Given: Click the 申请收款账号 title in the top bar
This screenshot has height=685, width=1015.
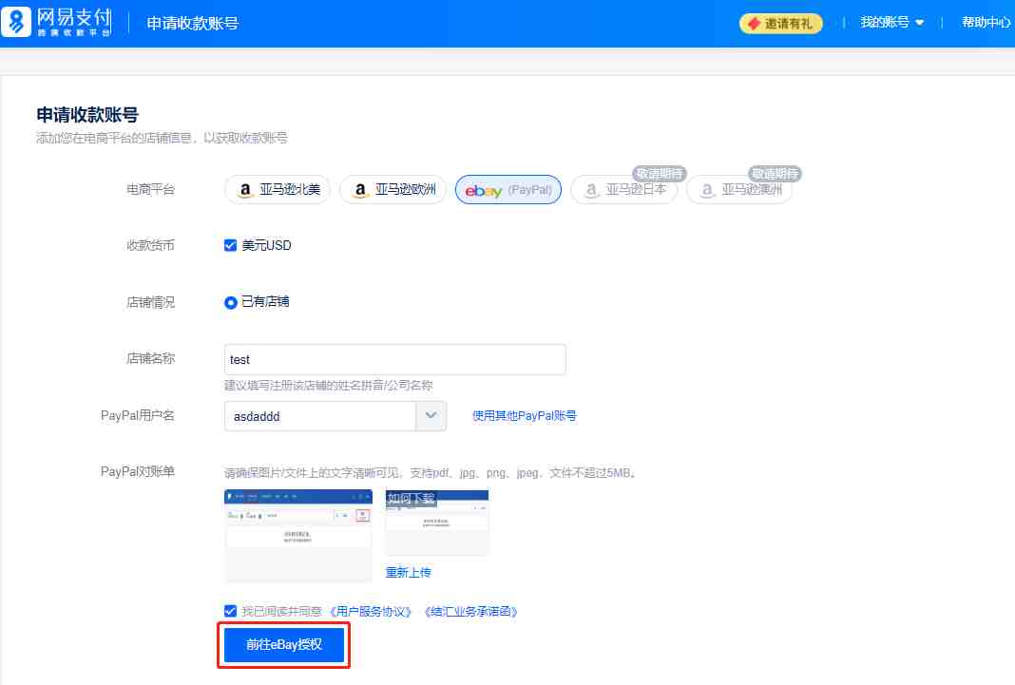Looking at the screenshot, I should pyautogui.click(x=193, y=24).
